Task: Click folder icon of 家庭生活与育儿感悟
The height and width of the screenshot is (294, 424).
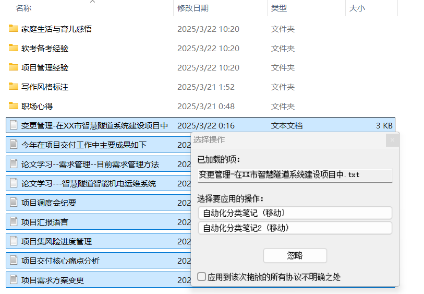Action: pyautogui.click(x=13, y=28)
